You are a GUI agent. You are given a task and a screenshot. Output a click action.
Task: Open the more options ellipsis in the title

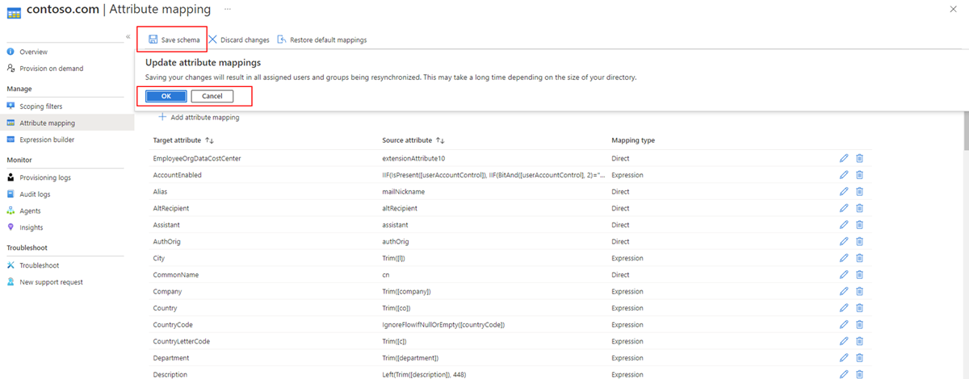pyautogui.click(x=228, y=9)
